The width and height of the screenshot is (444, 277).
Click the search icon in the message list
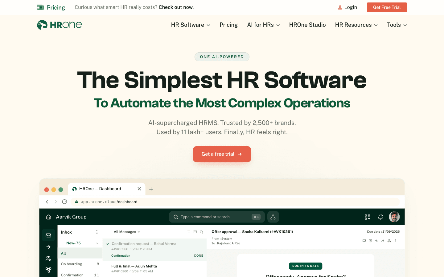(201, 232)
